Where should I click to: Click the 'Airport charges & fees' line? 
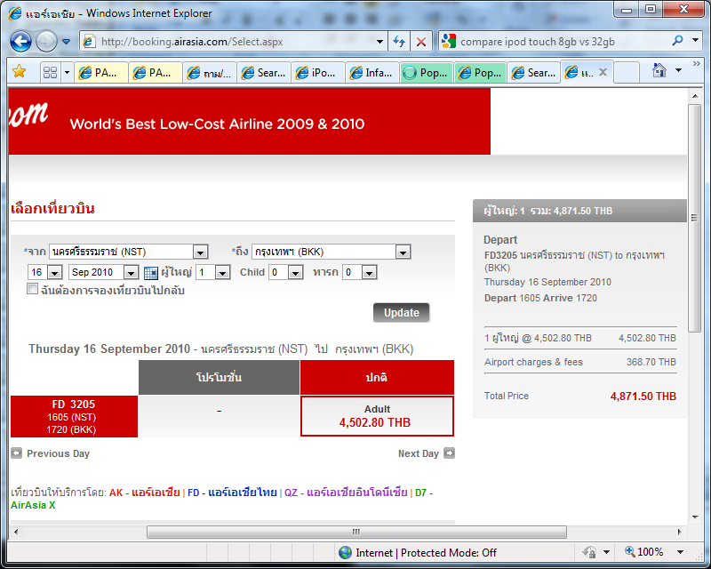click(580, 362)
